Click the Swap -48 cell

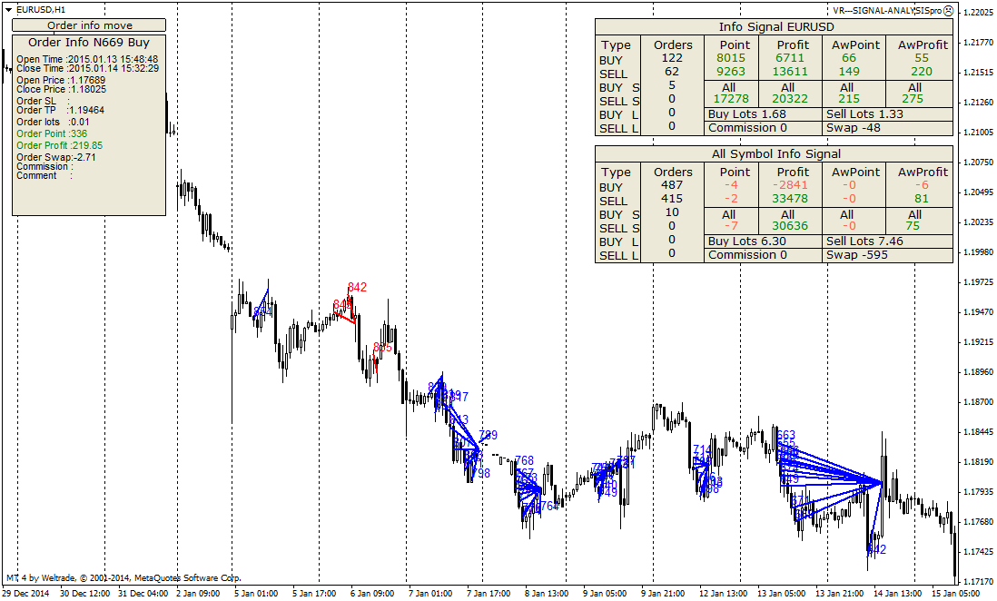coord(888,128)
